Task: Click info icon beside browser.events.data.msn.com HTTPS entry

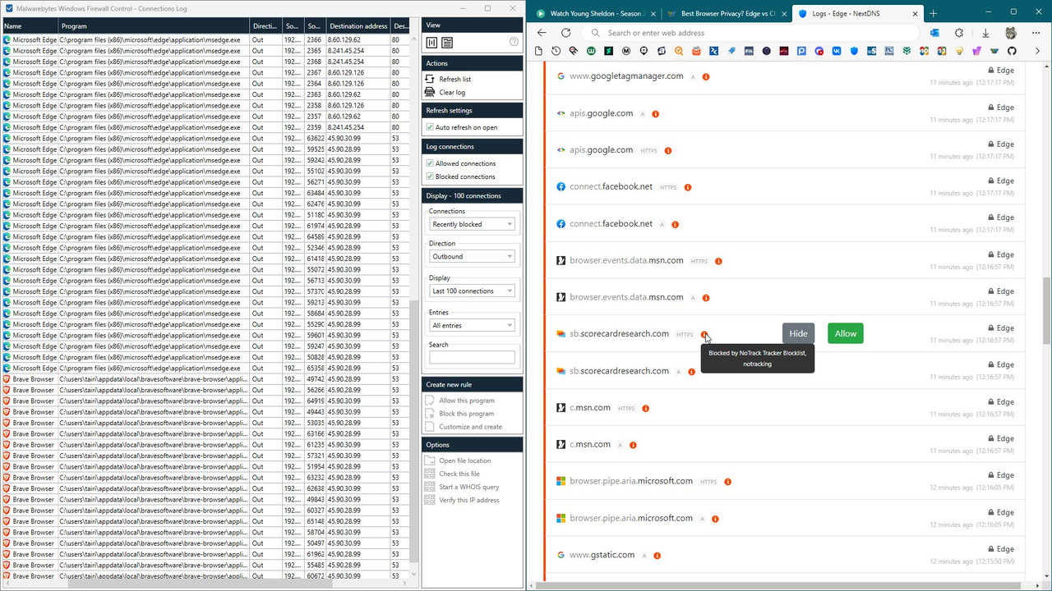Action: [718, 261]
